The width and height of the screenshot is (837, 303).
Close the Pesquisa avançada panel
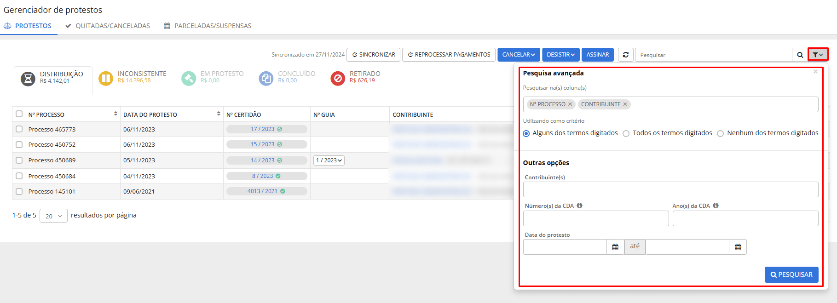[815, 72]
